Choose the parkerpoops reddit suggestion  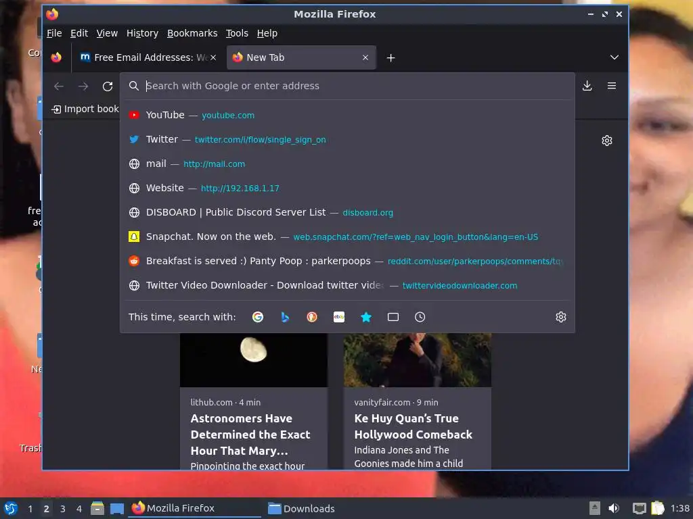pos(347,261)
